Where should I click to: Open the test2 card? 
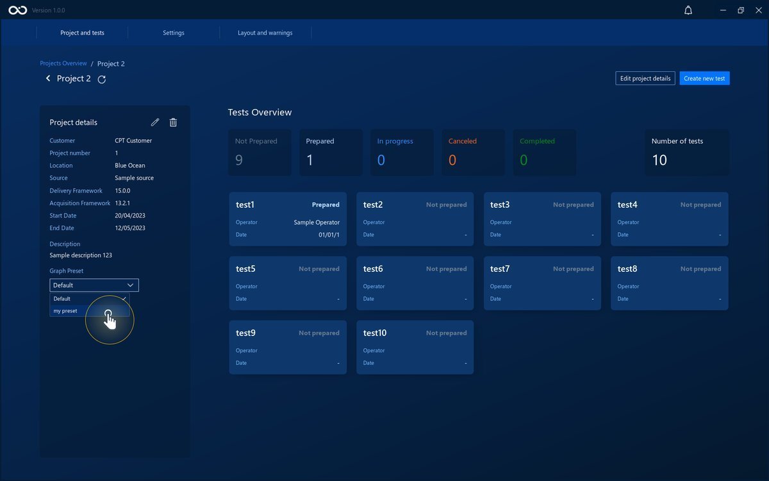click(415, 219)
